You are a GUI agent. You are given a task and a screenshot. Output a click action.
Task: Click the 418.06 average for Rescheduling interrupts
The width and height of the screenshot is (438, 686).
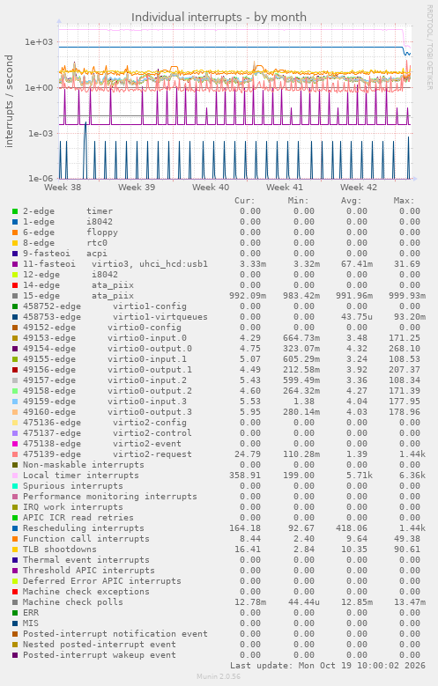(x=352, y=528)
